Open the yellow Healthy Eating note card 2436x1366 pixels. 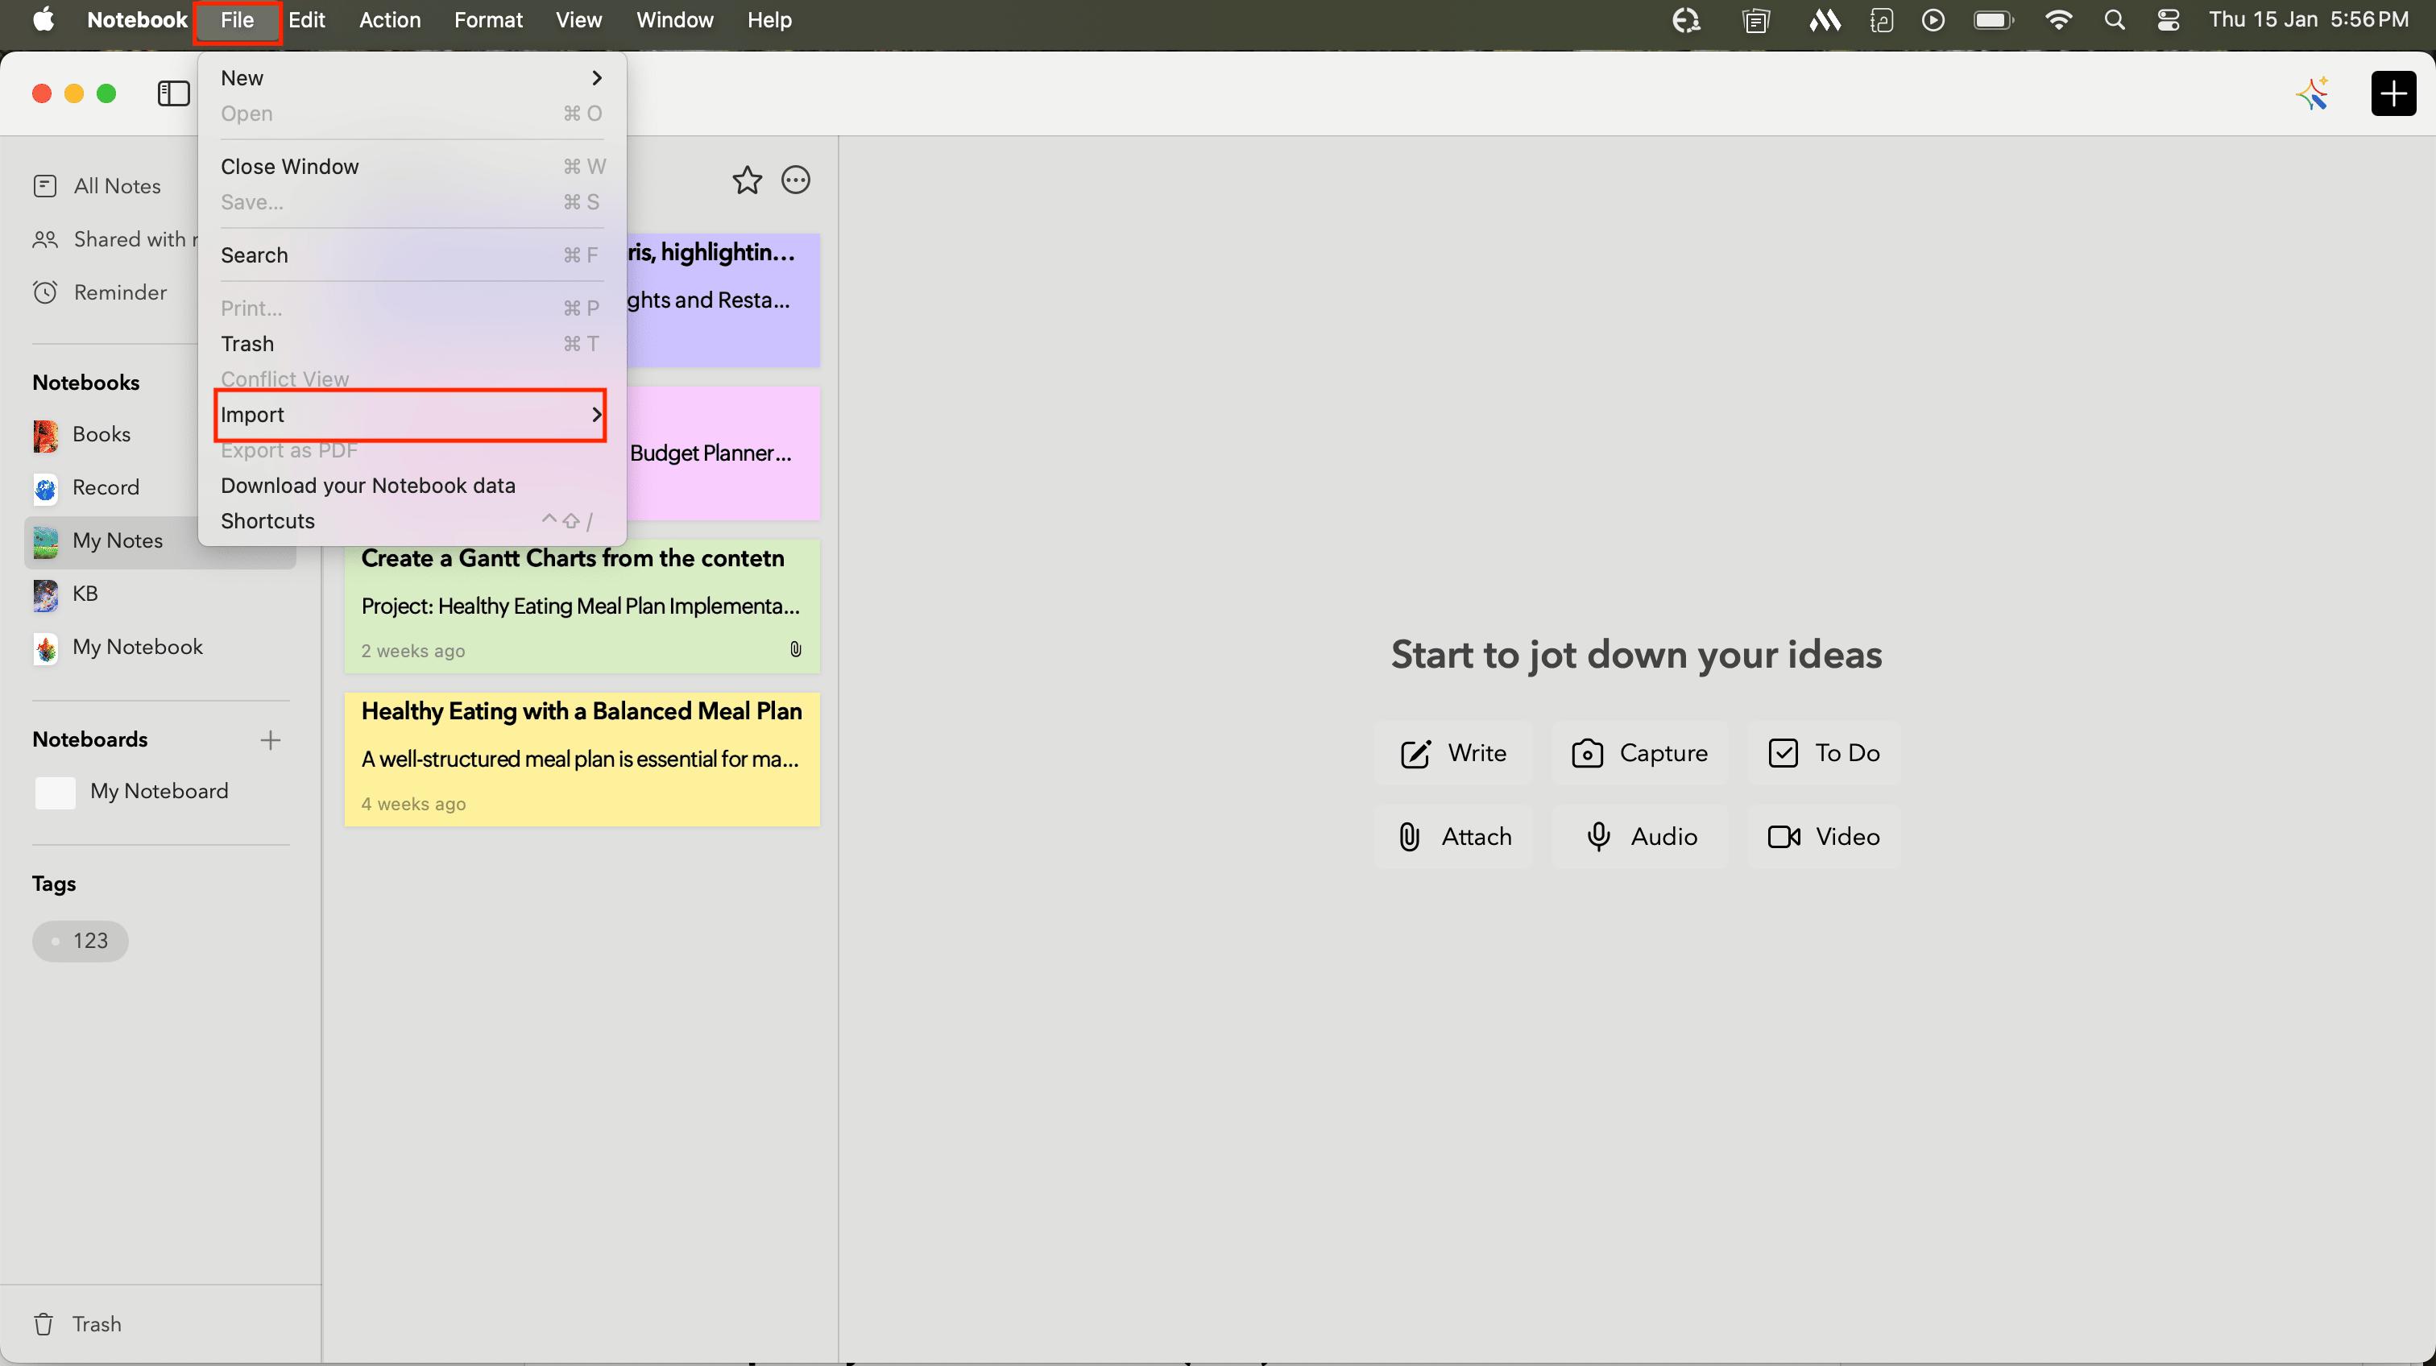[582, 758]
